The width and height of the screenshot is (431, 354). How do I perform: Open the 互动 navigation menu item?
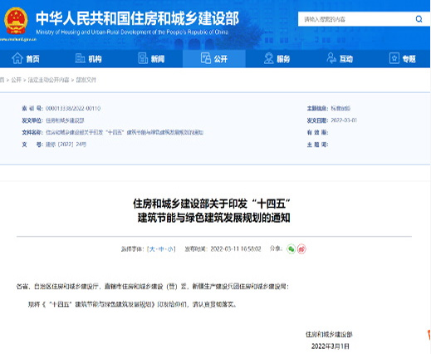(x=346, y=59)
